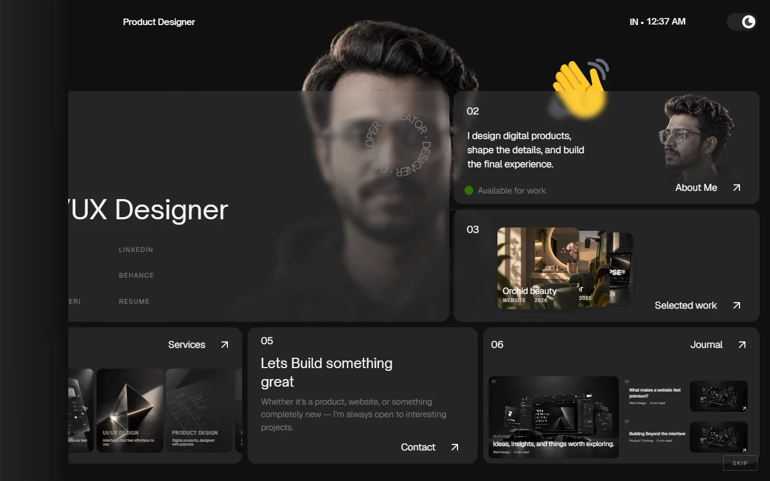The image size is (770, 481).
Task: Toggle the dark mode moon switch
Action: [742, 22]
